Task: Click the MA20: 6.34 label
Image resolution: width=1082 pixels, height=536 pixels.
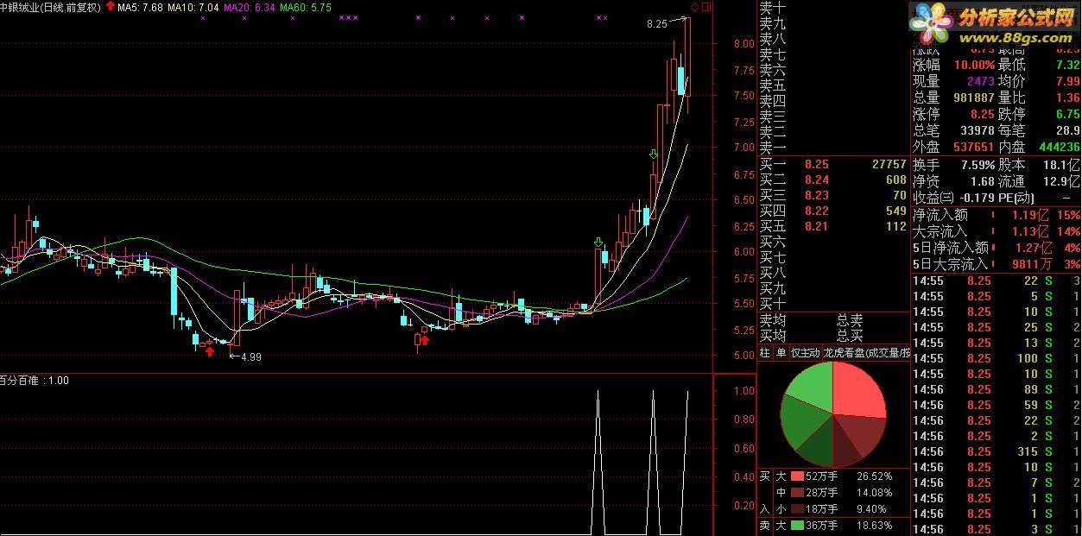Action: (x=249, y=7)
